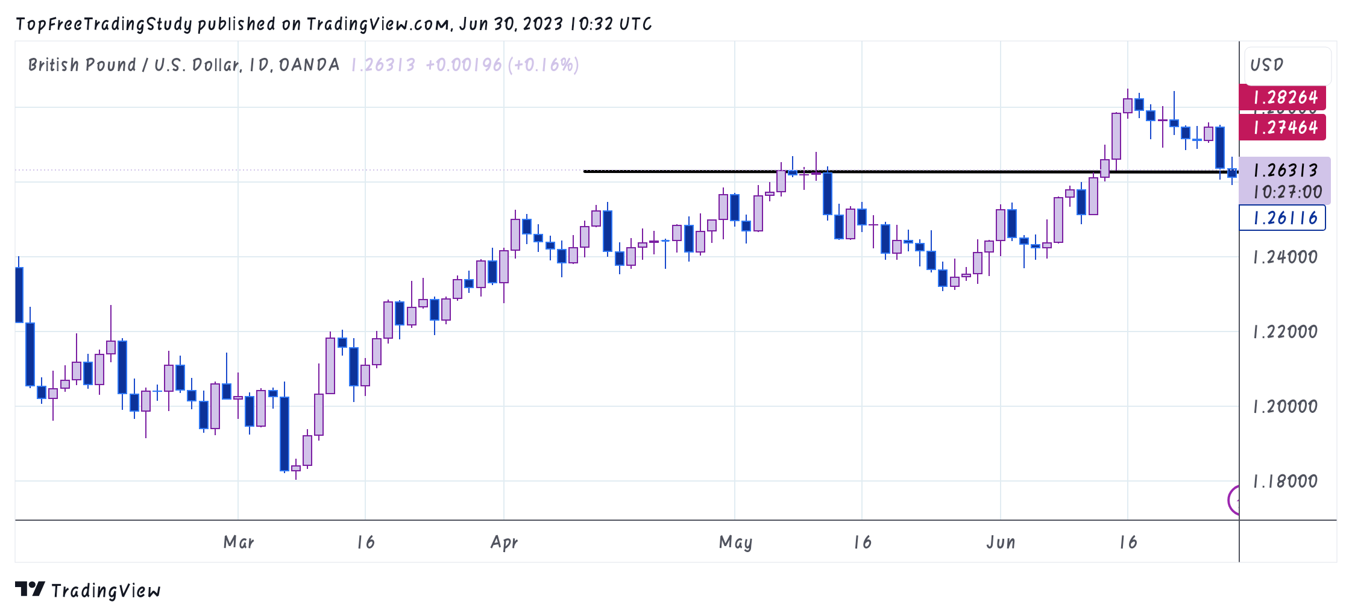Click the +0.00196 (+0.16%) change value
The width and height of the screenshot is (1352, 616).
[x=502, y=65]
